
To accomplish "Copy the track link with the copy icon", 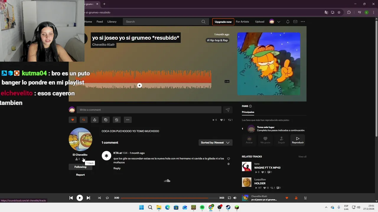I will click(x=106, y=120).
